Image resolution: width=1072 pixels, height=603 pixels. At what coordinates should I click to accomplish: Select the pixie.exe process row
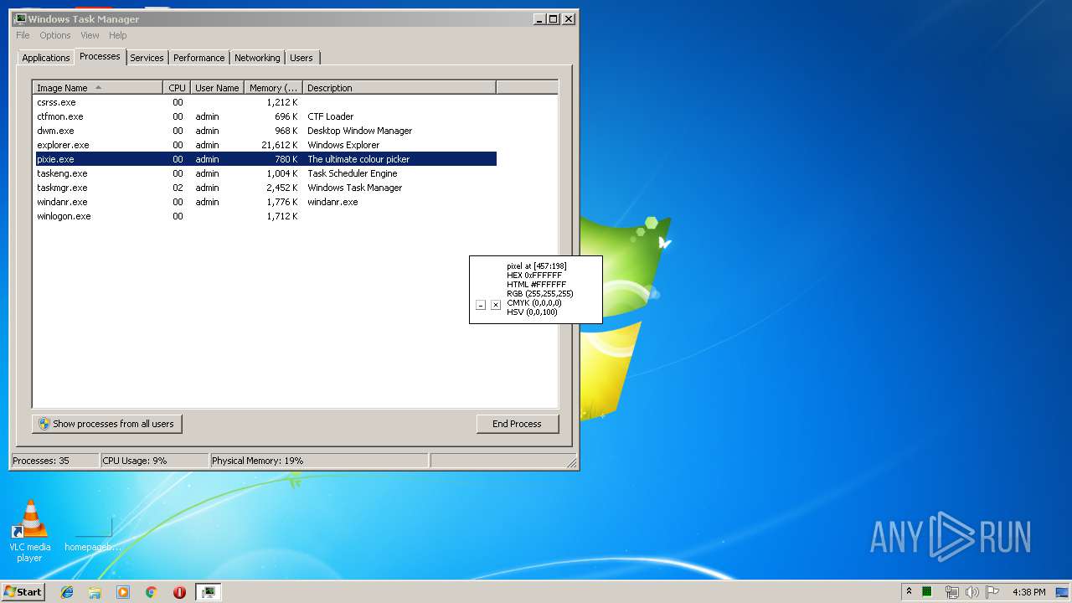265,159
